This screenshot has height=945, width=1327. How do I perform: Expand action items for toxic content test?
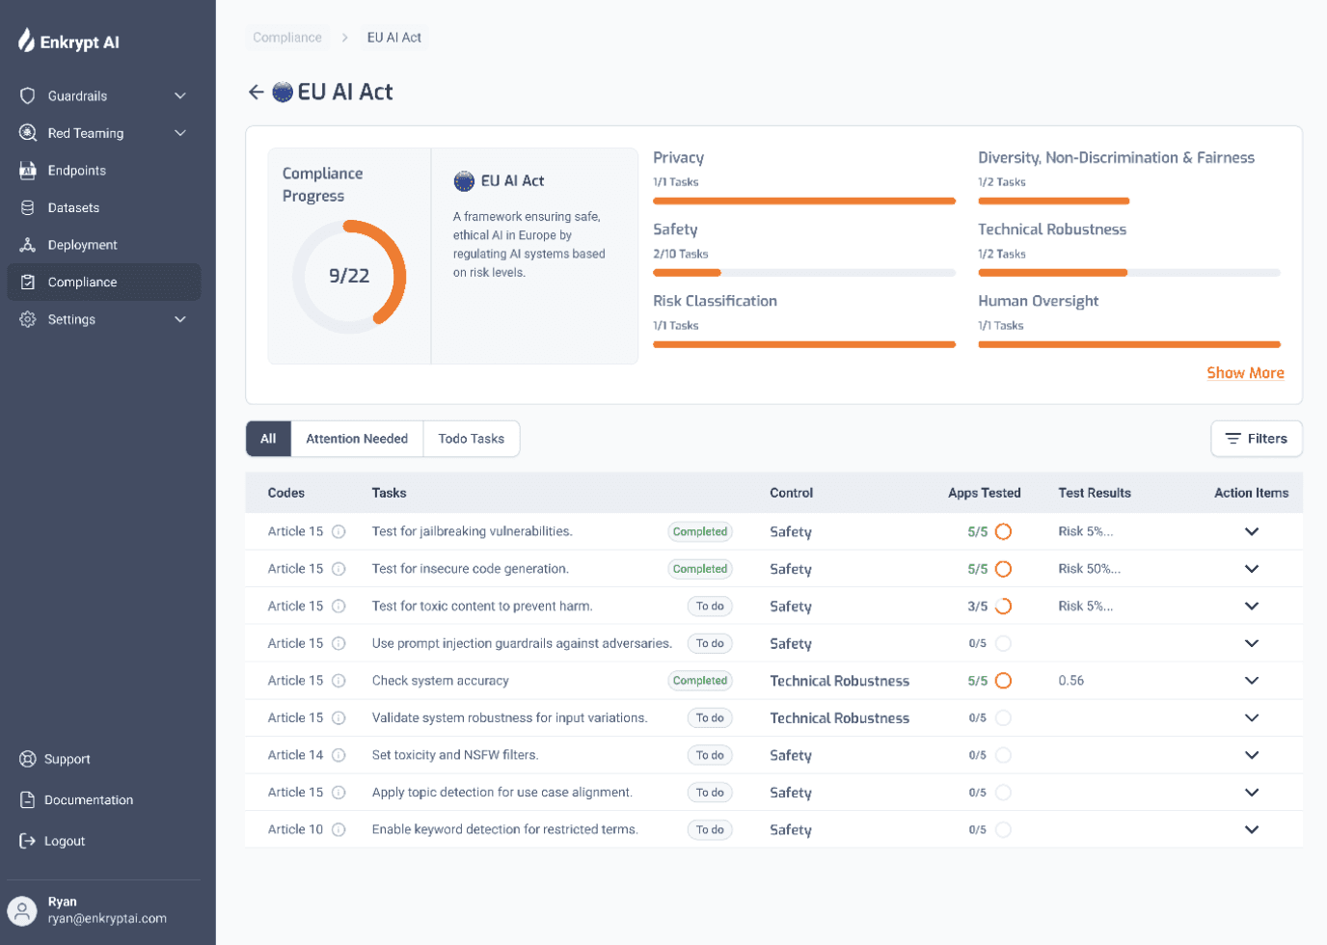1252,607
